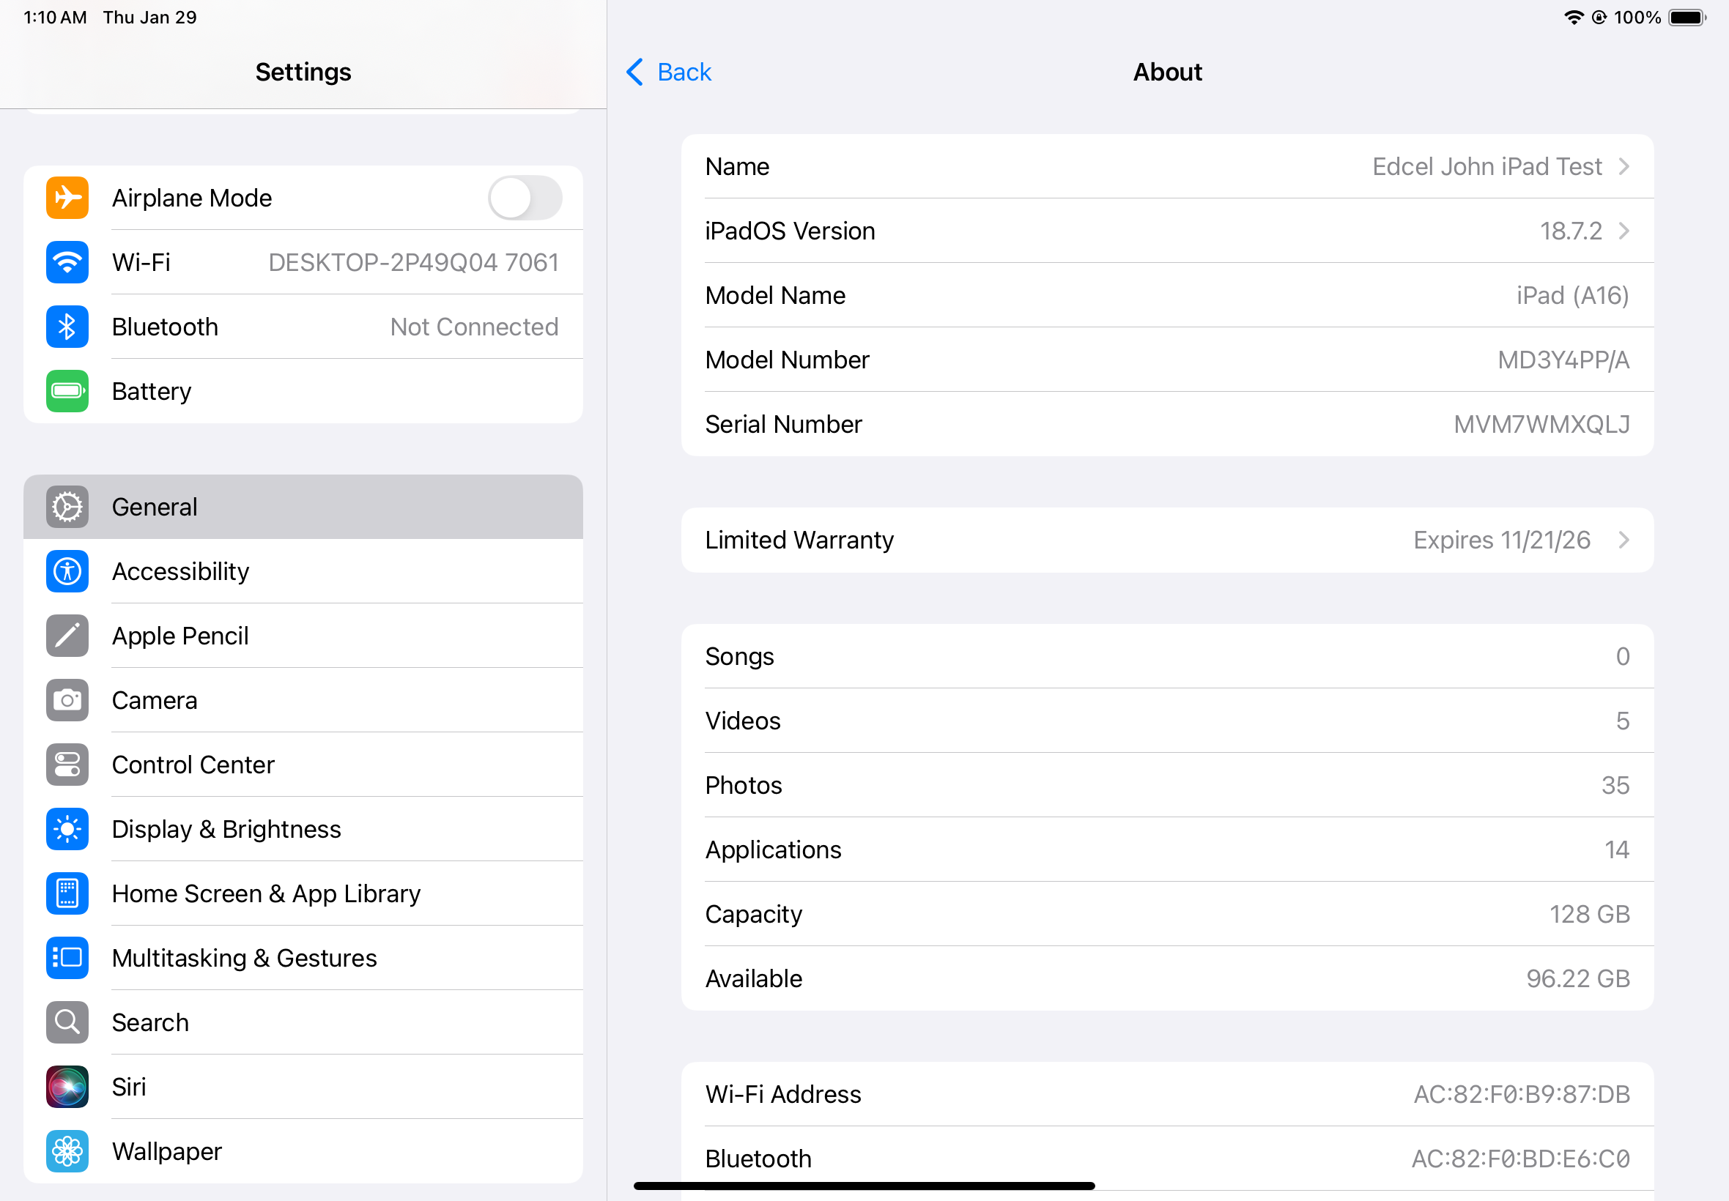Image resolution: width=1729 pixels, height=1201 pixels.
Task: Tap the Accessibility icon
Action: [67, 572]
